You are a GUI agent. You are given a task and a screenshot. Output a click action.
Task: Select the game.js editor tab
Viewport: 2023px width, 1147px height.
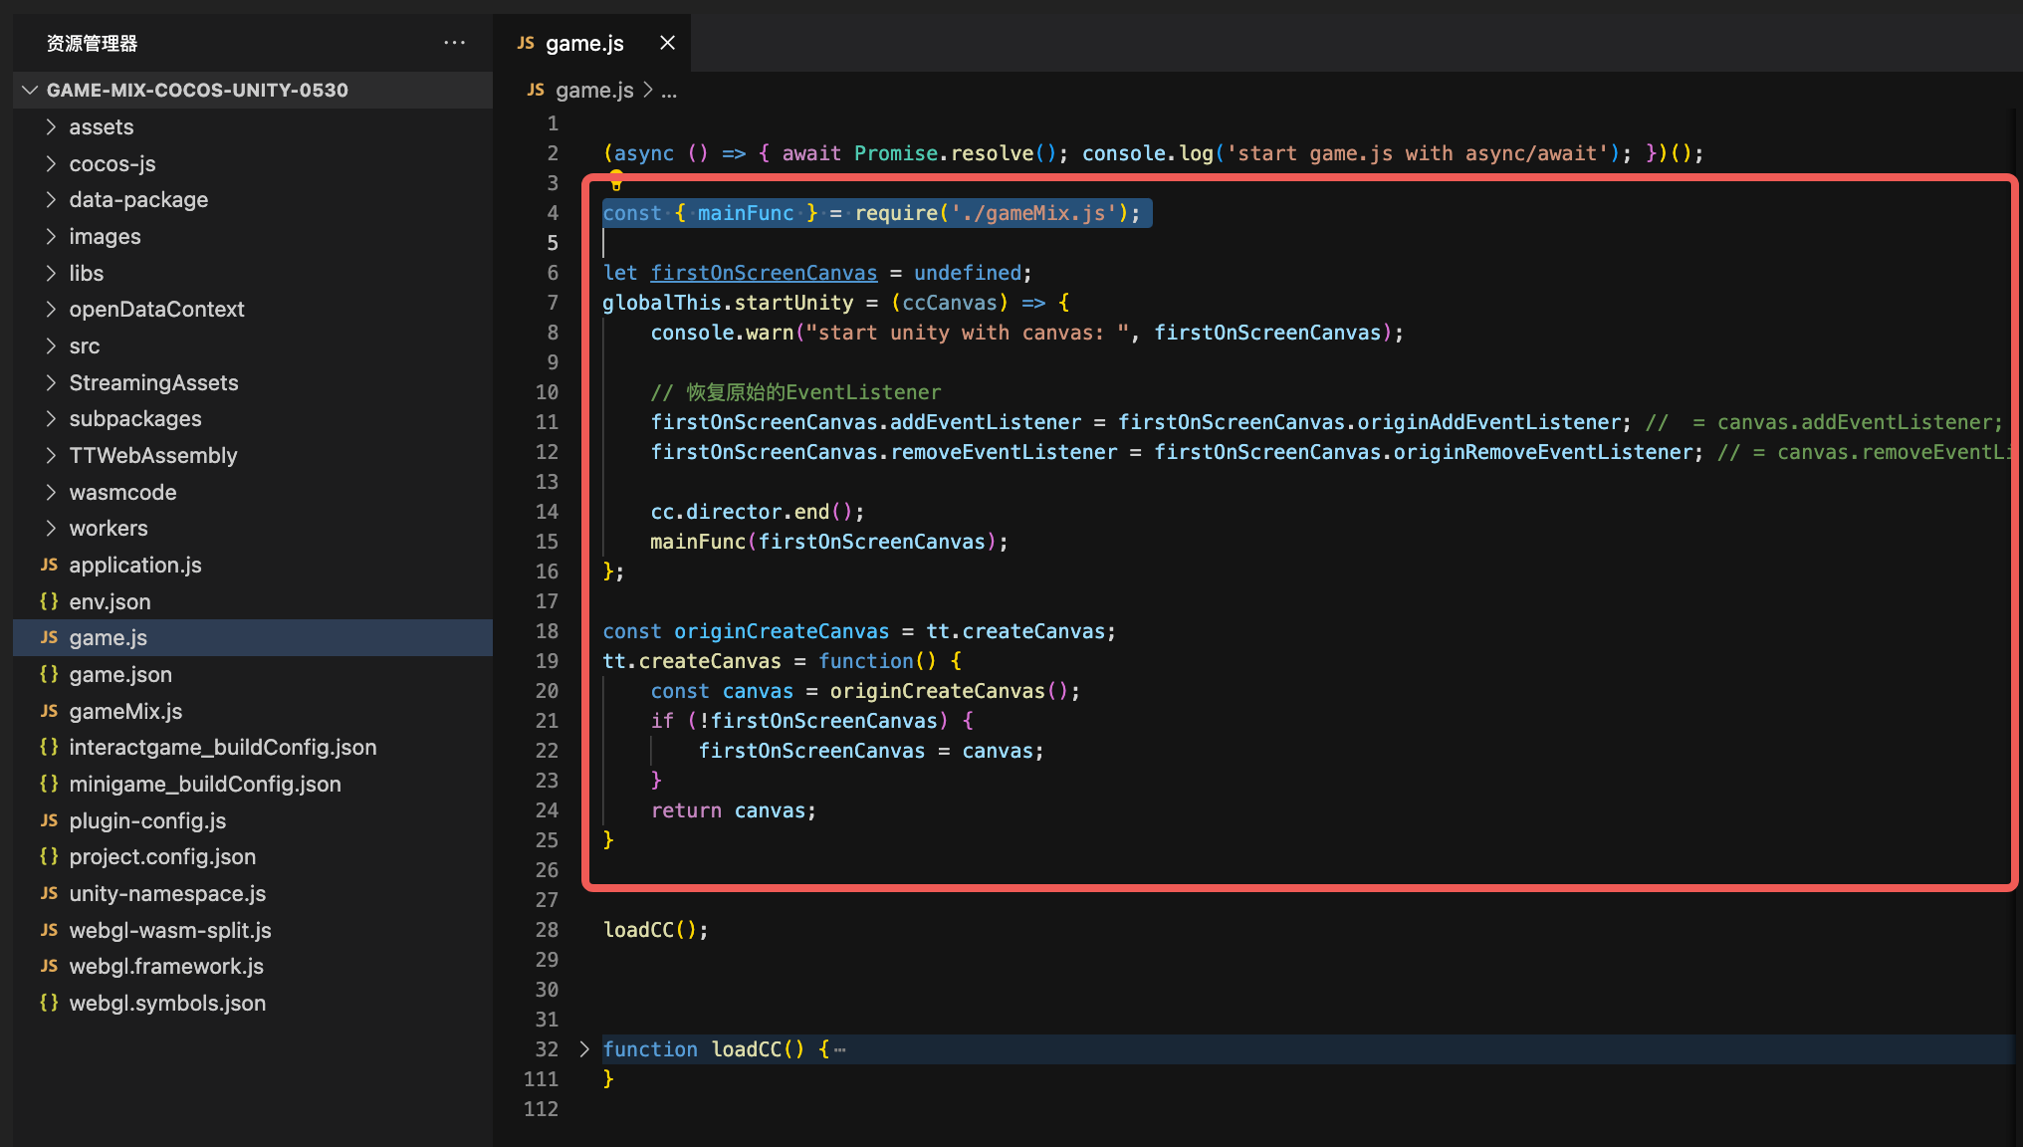[x=583, y=43]
